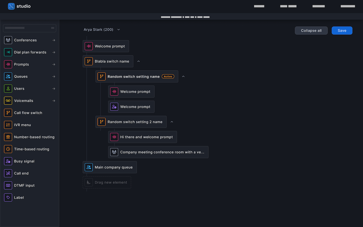Collapse the Random switch setting name node

(183, 76)
